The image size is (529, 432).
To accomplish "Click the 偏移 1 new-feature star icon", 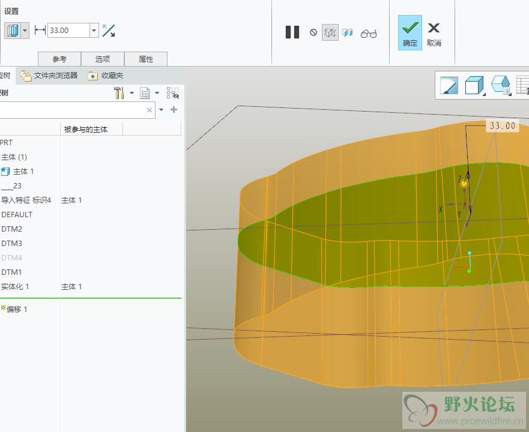I will point(4,308).
